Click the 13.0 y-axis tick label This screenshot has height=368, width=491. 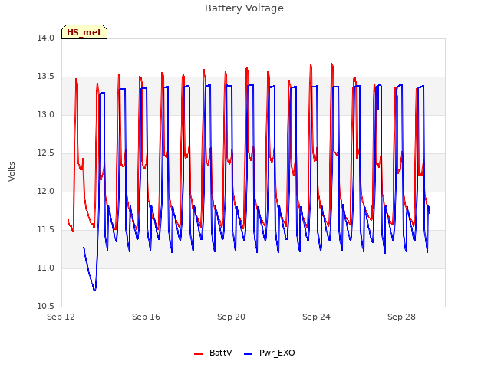pos(46,114)
